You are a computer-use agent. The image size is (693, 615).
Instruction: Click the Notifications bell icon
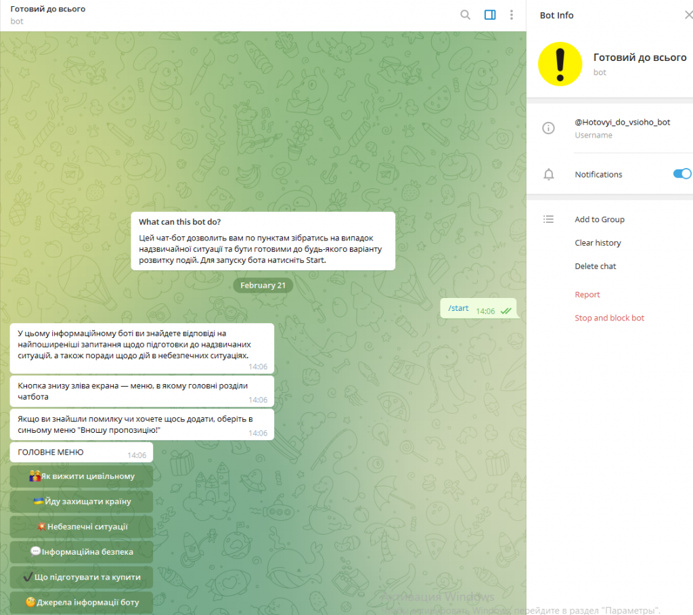[x=549, y=175]
